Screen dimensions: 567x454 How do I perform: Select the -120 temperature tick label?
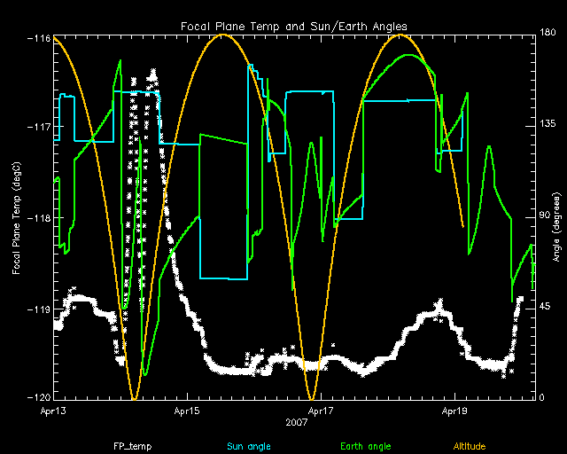point(38,399)
